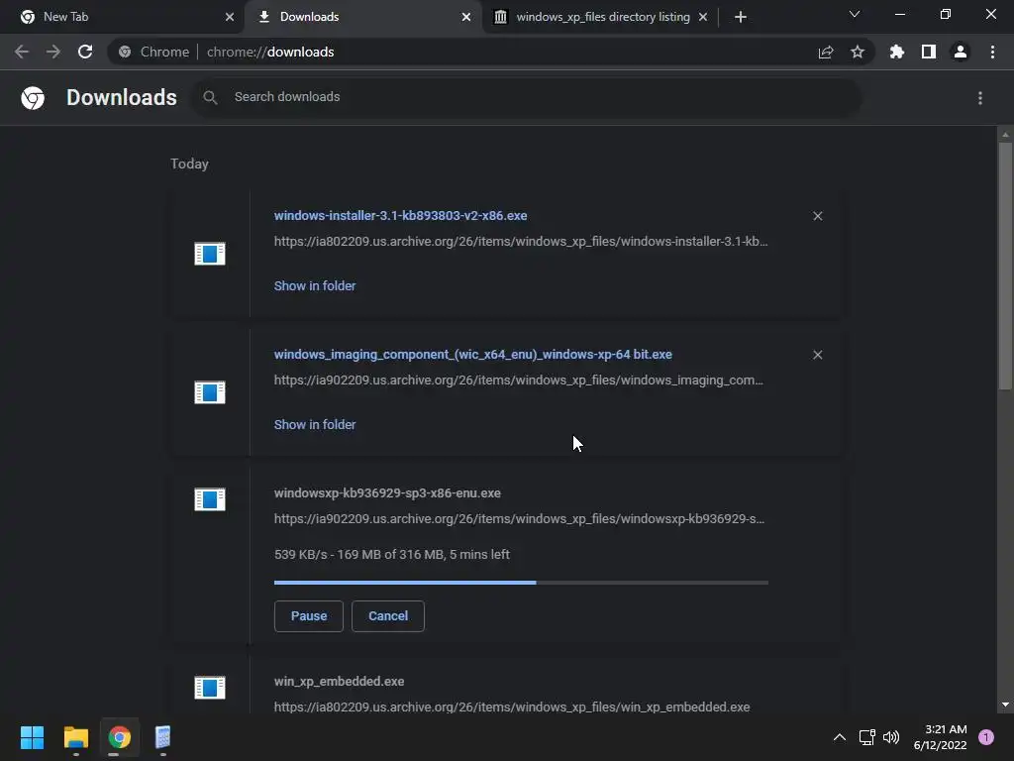Open windows-installer-3.1-kb893803-v2-x86.exe file link
The image size is (1014, 761).
400,216
